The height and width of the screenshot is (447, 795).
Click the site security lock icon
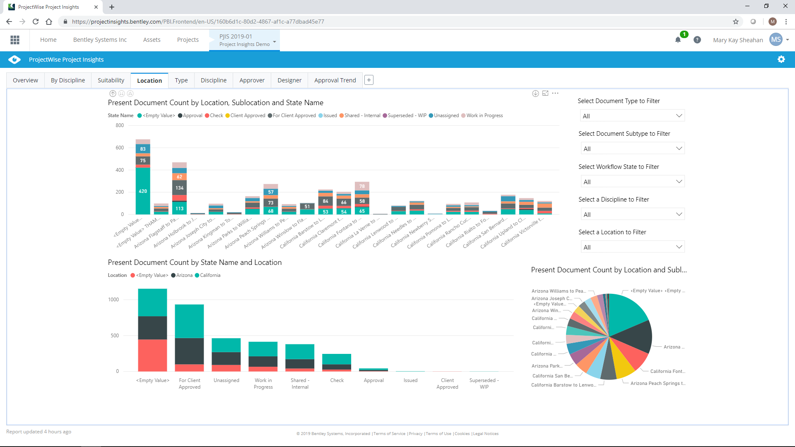65,22
